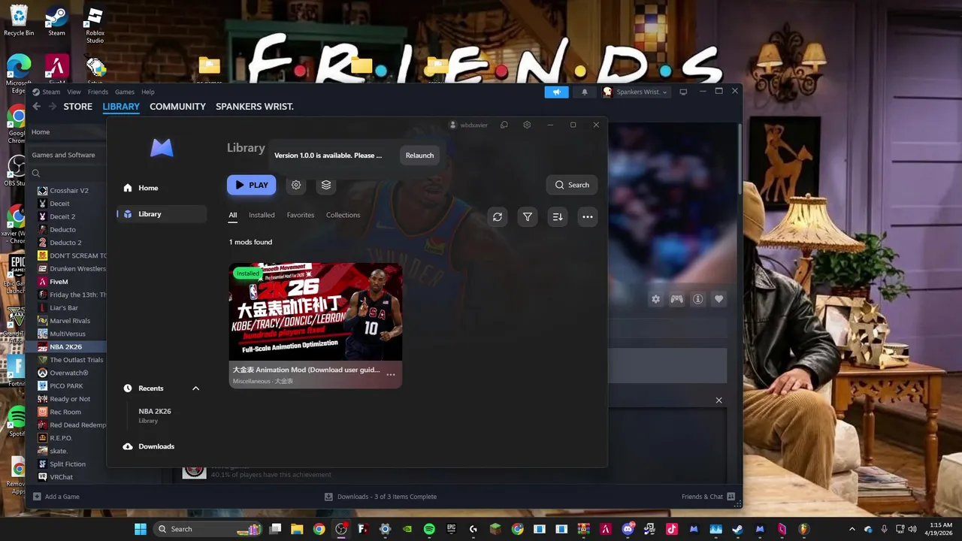
Task: Open Steam announcements megaphone button
Action: (557, 92)
